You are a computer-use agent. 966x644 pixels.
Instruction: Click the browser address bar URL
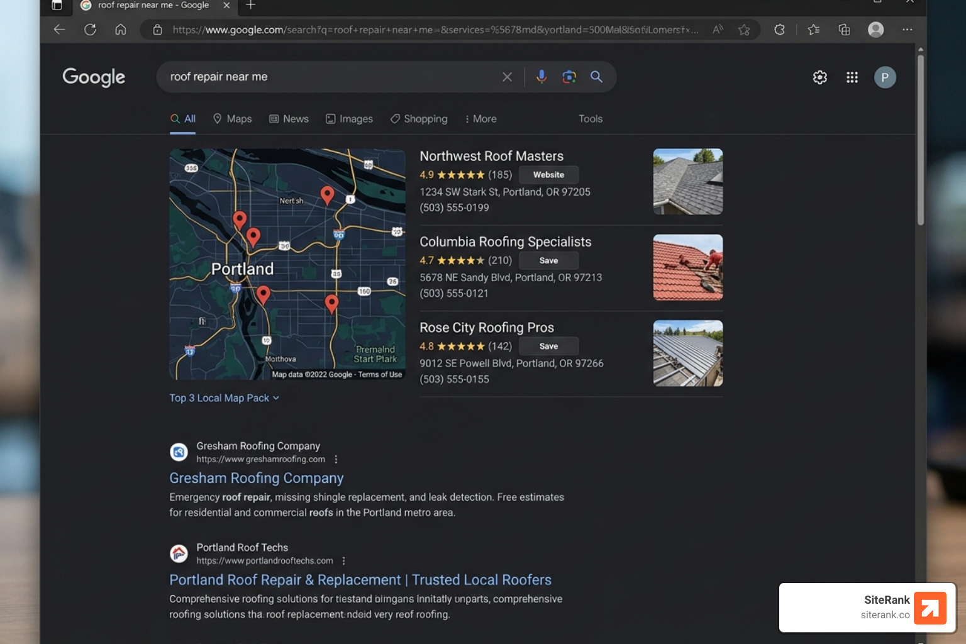click(435, 30)
